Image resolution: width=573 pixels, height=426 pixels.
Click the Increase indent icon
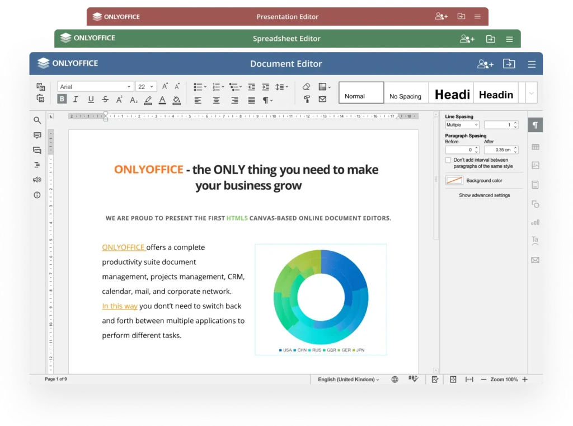coord(265,87)
